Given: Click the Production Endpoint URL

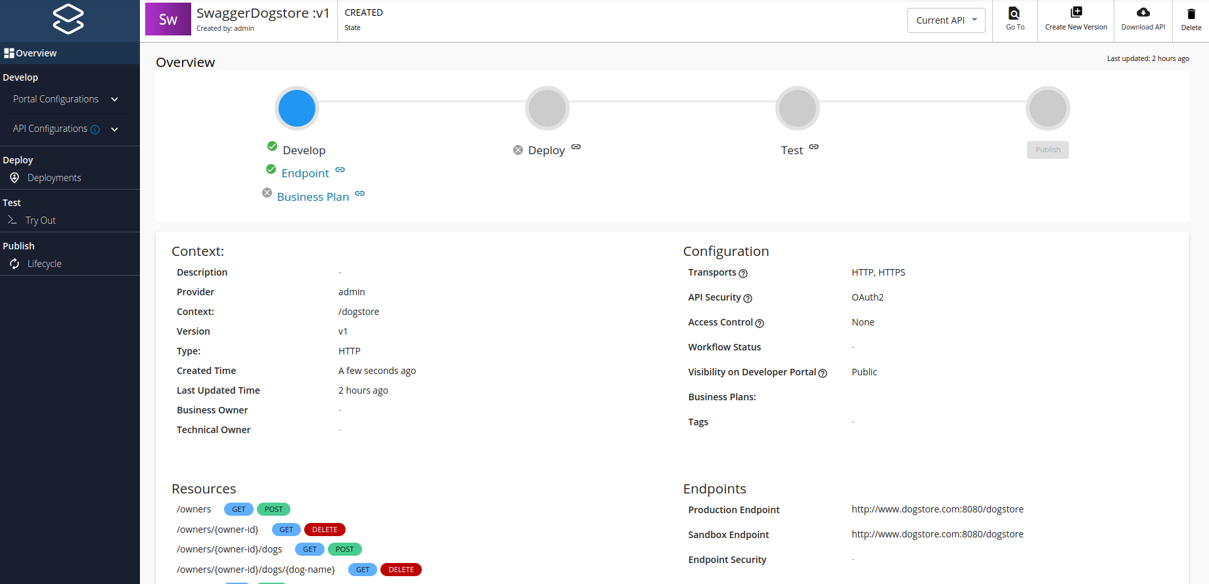Looking at the screenshot, I should click(938, 509).
